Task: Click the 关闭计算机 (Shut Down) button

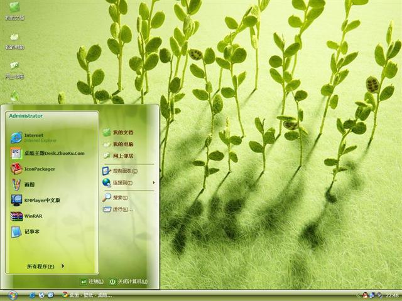Action: (128, 282)
